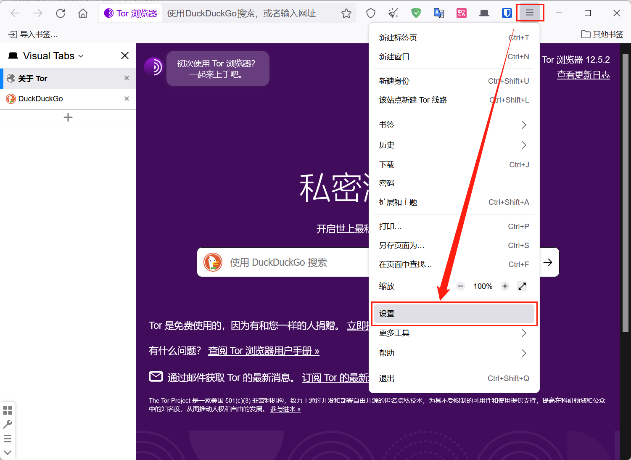Expand the 历史 submenu
The height and width of the screenshot is (460, 631).
click(454, 145)
